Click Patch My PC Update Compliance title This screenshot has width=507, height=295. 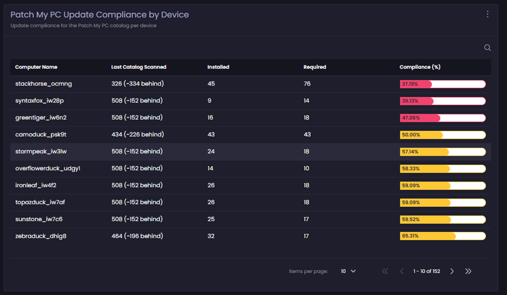click(x=100, y=15)
